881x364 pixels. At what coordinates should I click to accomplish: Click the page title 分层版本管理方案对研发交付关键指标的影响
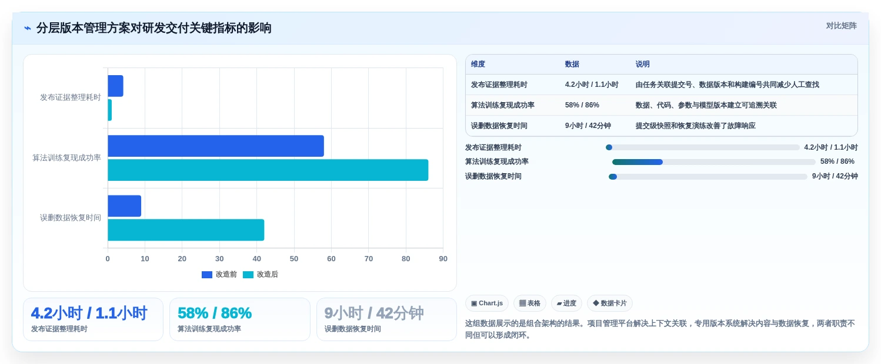[x=154, y=28]
